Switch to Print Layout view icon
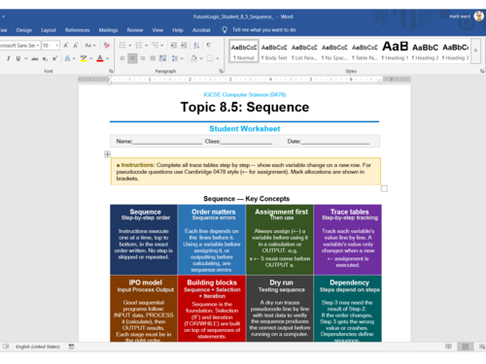The width and height of the screenshot is (486, 364). (x=466, y=347)
